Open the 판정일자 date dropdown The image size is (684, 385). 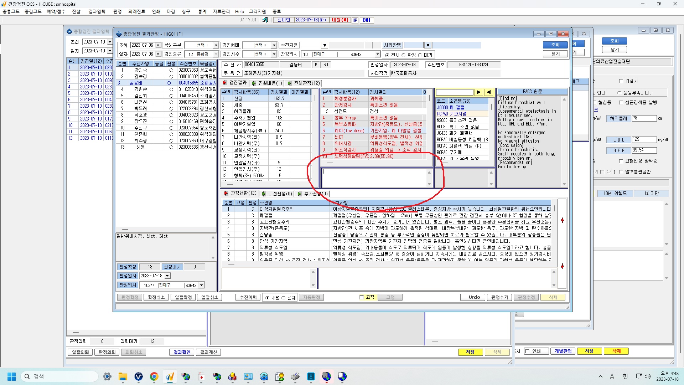coord(167,276)
